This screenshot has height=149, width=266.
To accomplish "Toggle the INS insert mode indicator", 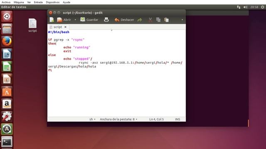I will coord(177,119).
